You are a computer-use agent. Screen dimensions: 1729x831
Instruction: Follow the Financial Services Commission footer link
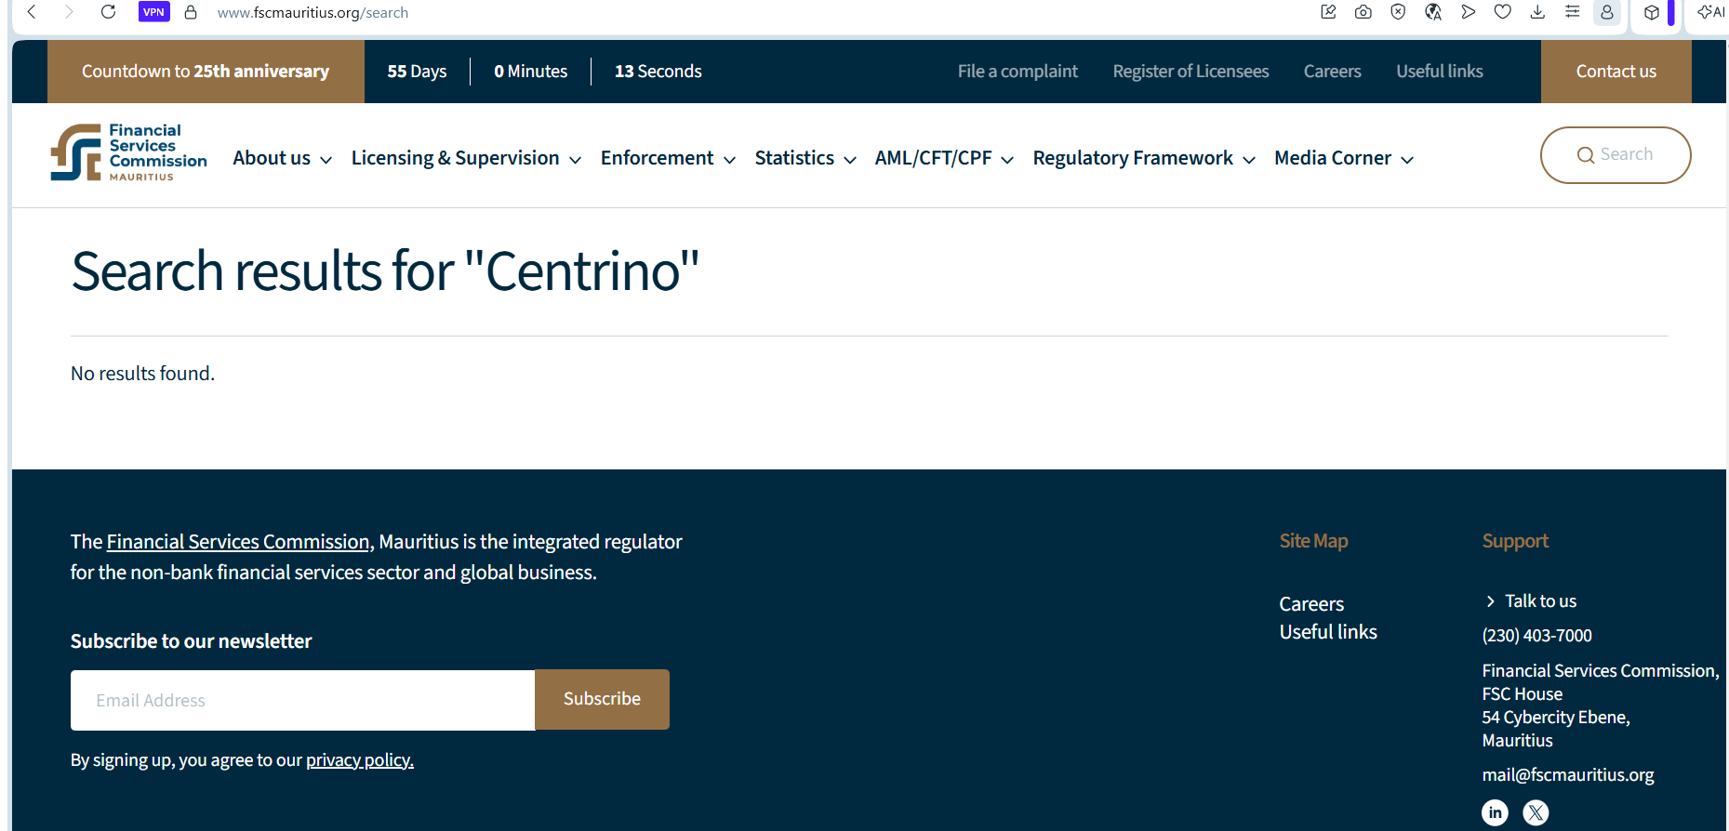click(238, 542)
